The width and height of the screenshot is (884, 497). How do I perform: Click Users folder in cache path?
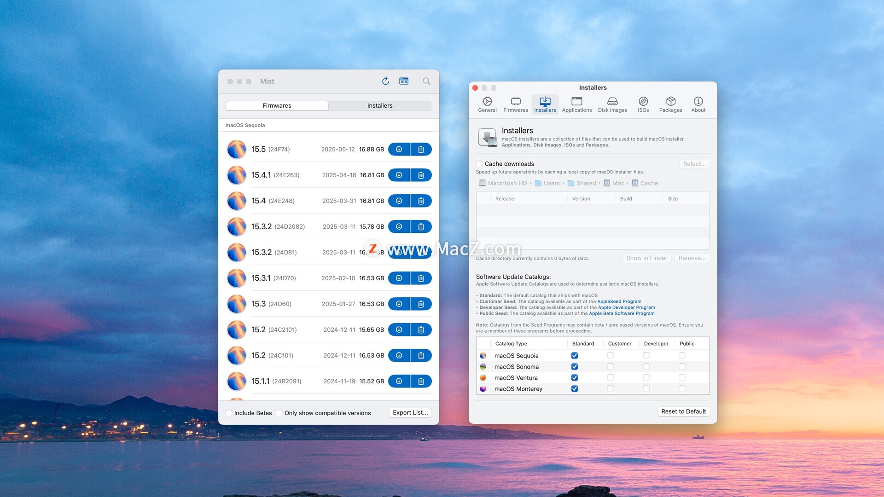547,183
